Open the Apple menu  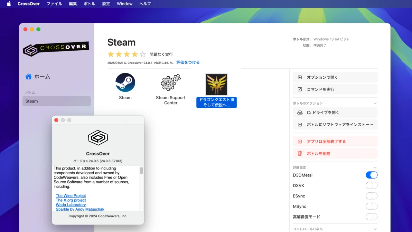[x=9, y=4]
